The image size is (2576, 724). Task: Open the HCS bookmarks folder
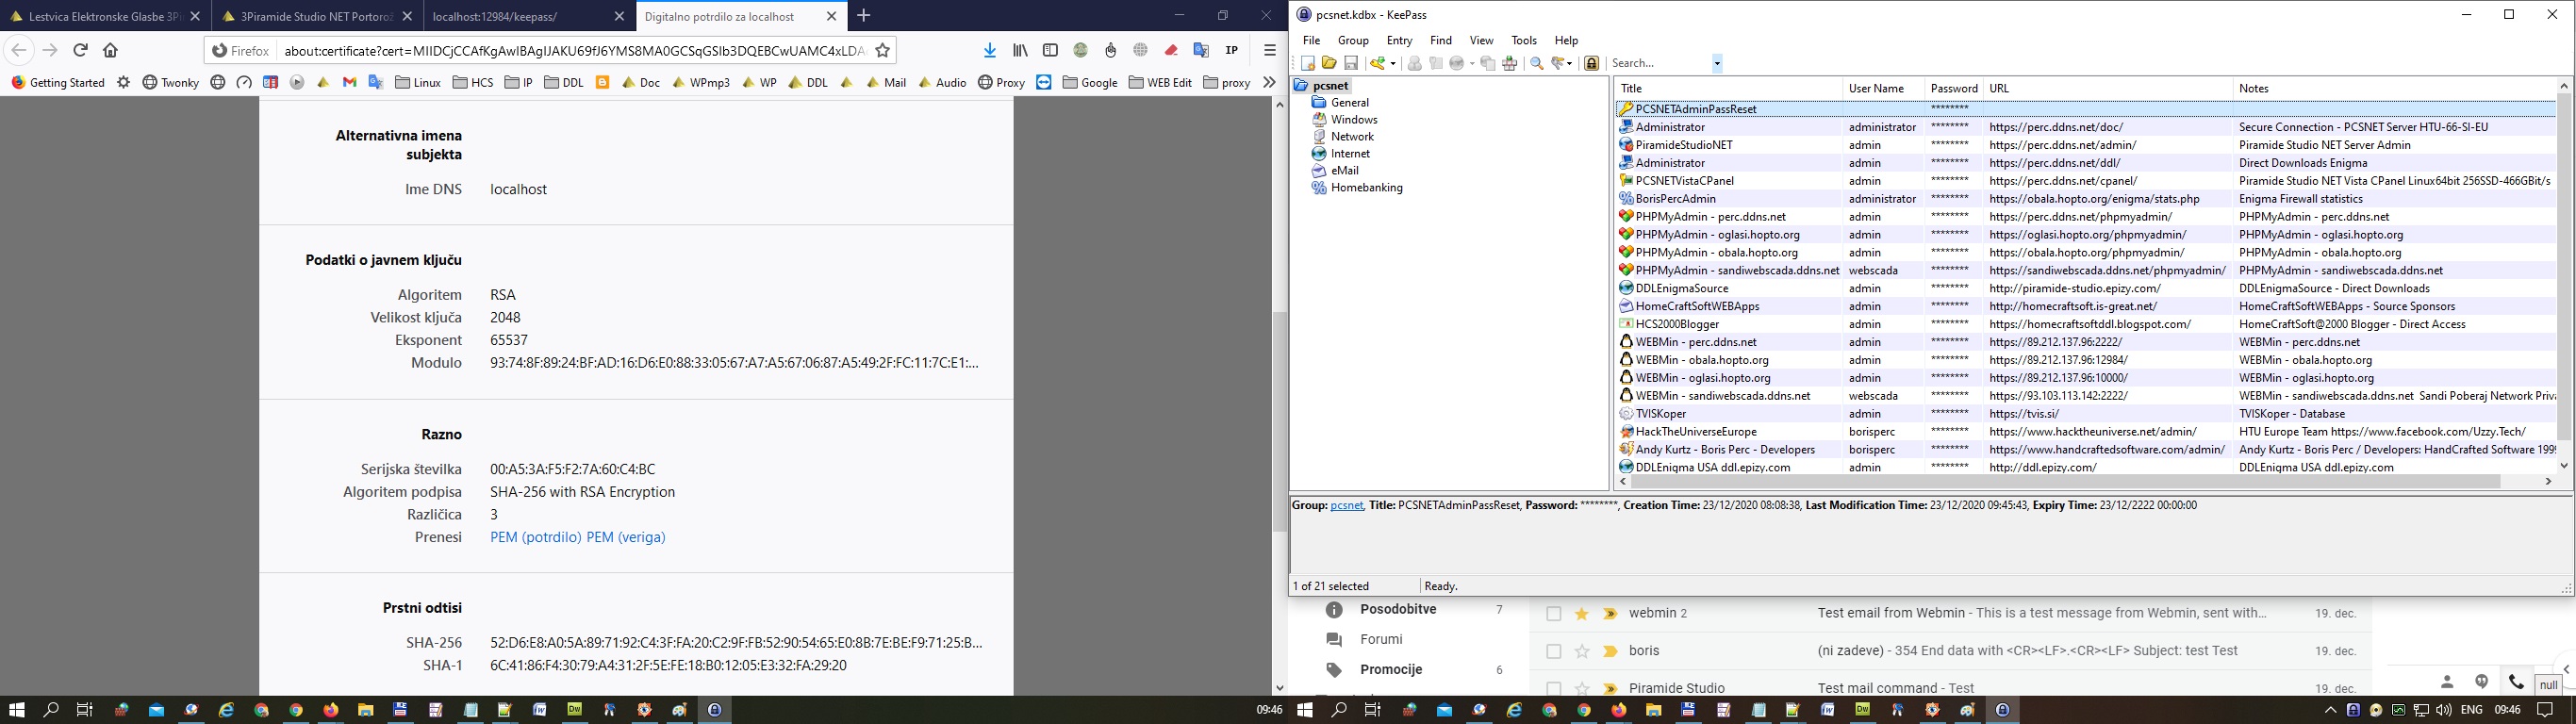click(x=473, y=82)
